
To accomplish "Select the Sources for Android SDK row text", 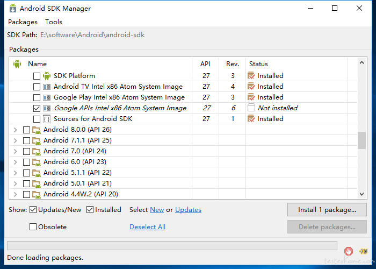I will click(x=93, y=119).
